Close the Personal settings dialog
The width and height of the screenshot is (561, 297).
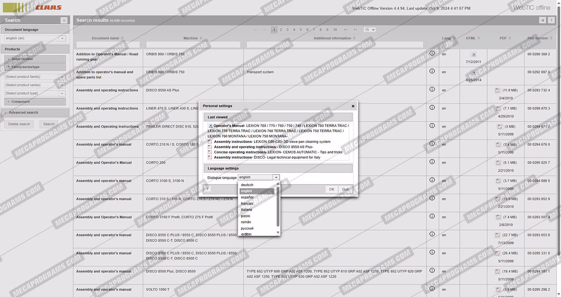coord(353,106)
